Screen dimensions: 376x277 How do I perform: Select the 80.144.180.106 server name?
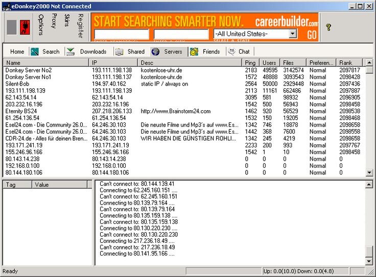click(x=24, y=172)
